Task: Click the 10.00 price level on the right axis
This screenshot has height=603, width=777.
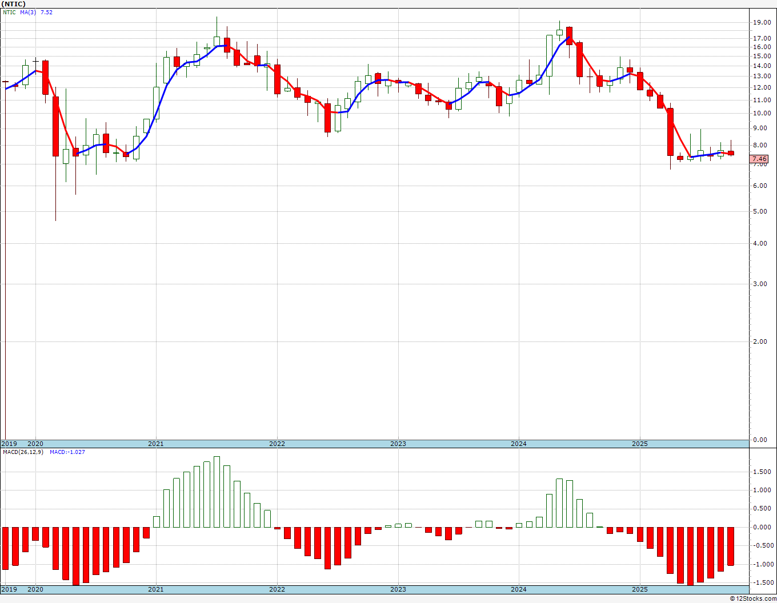Action: tap(761, 113)
